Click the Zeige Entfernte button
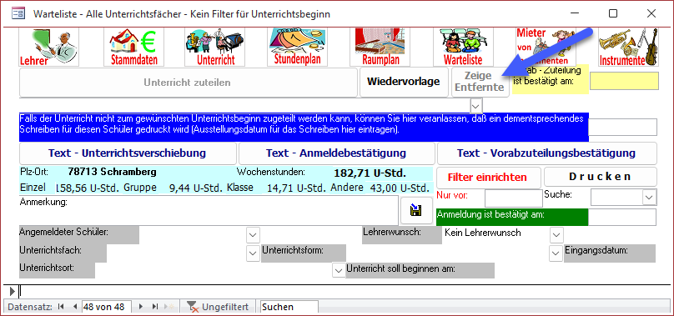This screenshot has width=674, height=316. (x=480, y=82)
